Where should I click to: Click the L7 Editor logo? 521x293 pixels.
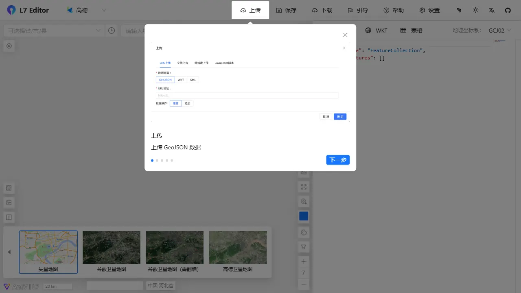tap(28, 10)
